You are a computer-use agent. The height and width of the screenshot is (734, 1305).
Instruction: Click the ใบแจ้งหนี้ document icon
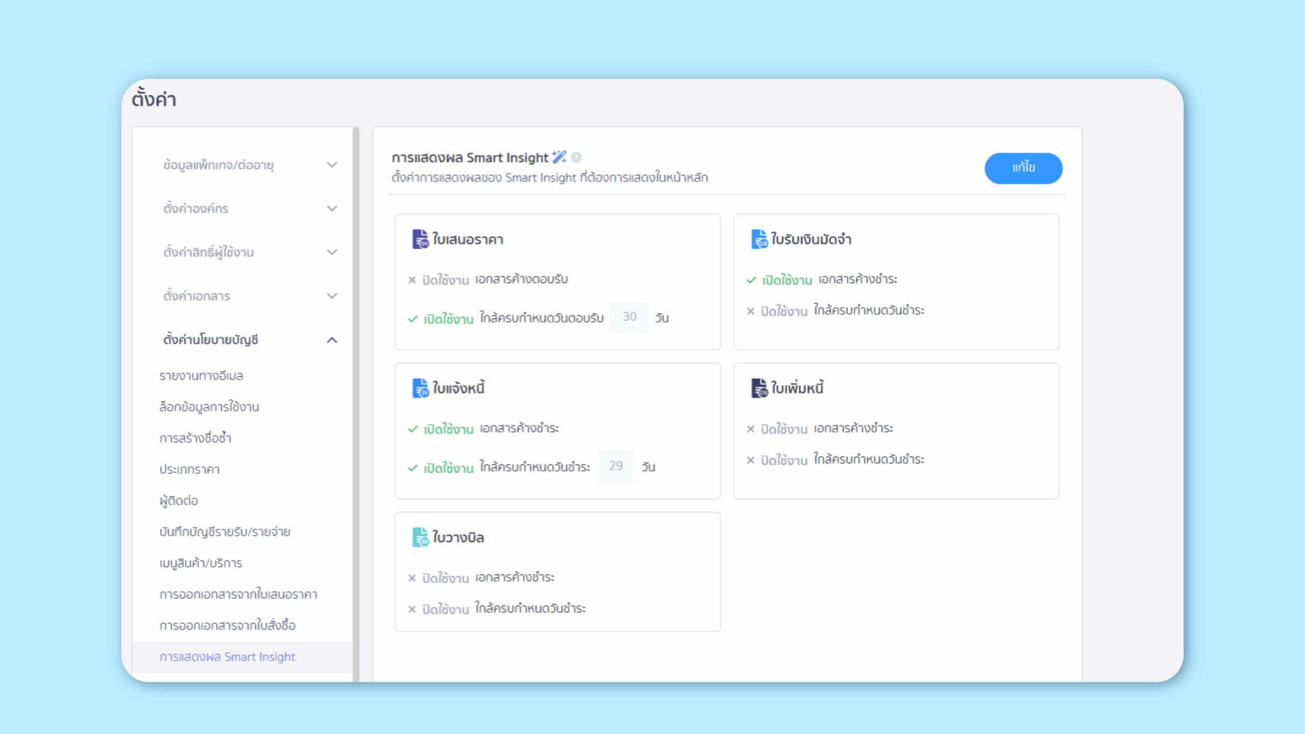[421, 388]
